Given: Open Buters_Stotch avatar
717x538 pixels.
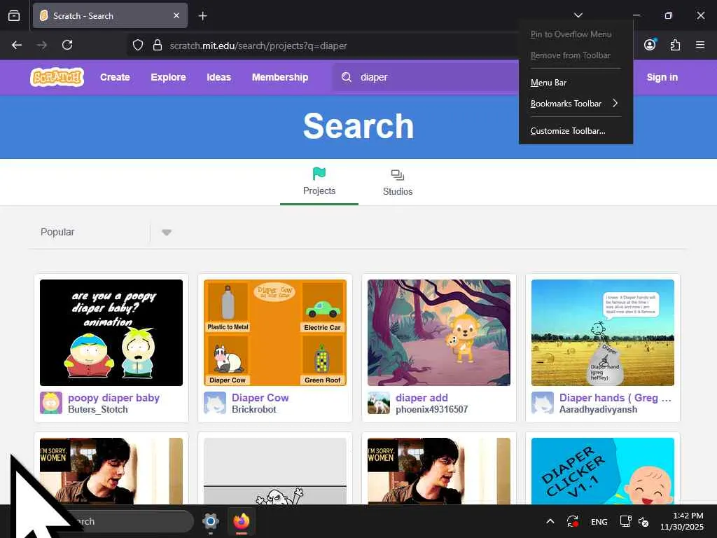Looking at the screenshot, I should [x=51, y=403].
